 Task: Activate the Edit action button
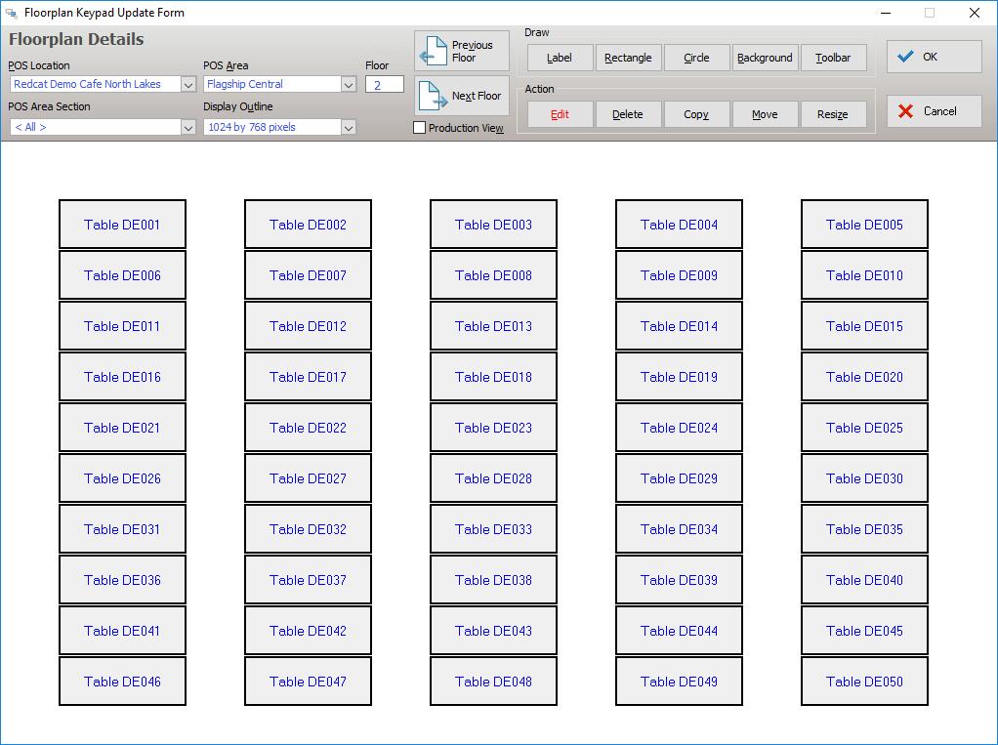560,114
